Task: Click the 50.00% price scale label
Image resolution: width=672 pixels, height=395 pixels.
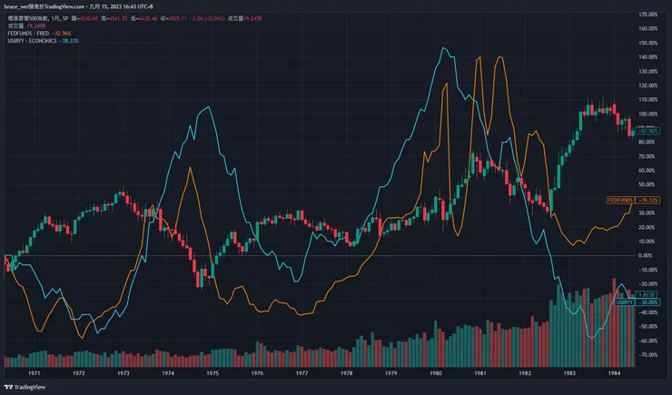Action: coord(647,184)
